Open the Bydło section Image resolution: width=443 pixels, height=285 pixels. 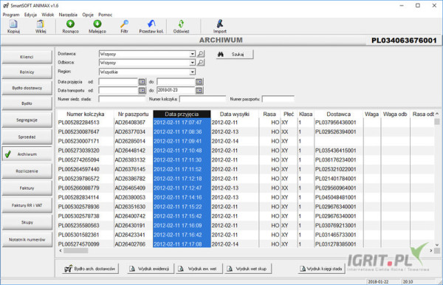(x=27, y=103)
